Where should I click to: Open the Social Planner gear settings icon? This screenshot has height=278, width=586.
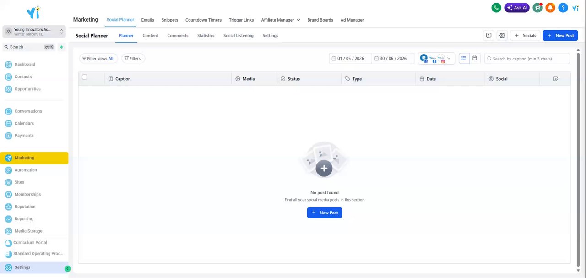[502, 35]
